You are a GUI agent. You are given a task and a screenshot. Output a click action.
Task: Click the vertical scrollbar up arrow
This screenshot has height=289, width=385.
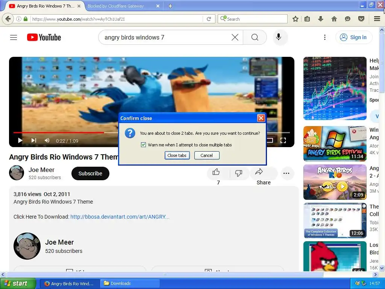click(382, 30)
